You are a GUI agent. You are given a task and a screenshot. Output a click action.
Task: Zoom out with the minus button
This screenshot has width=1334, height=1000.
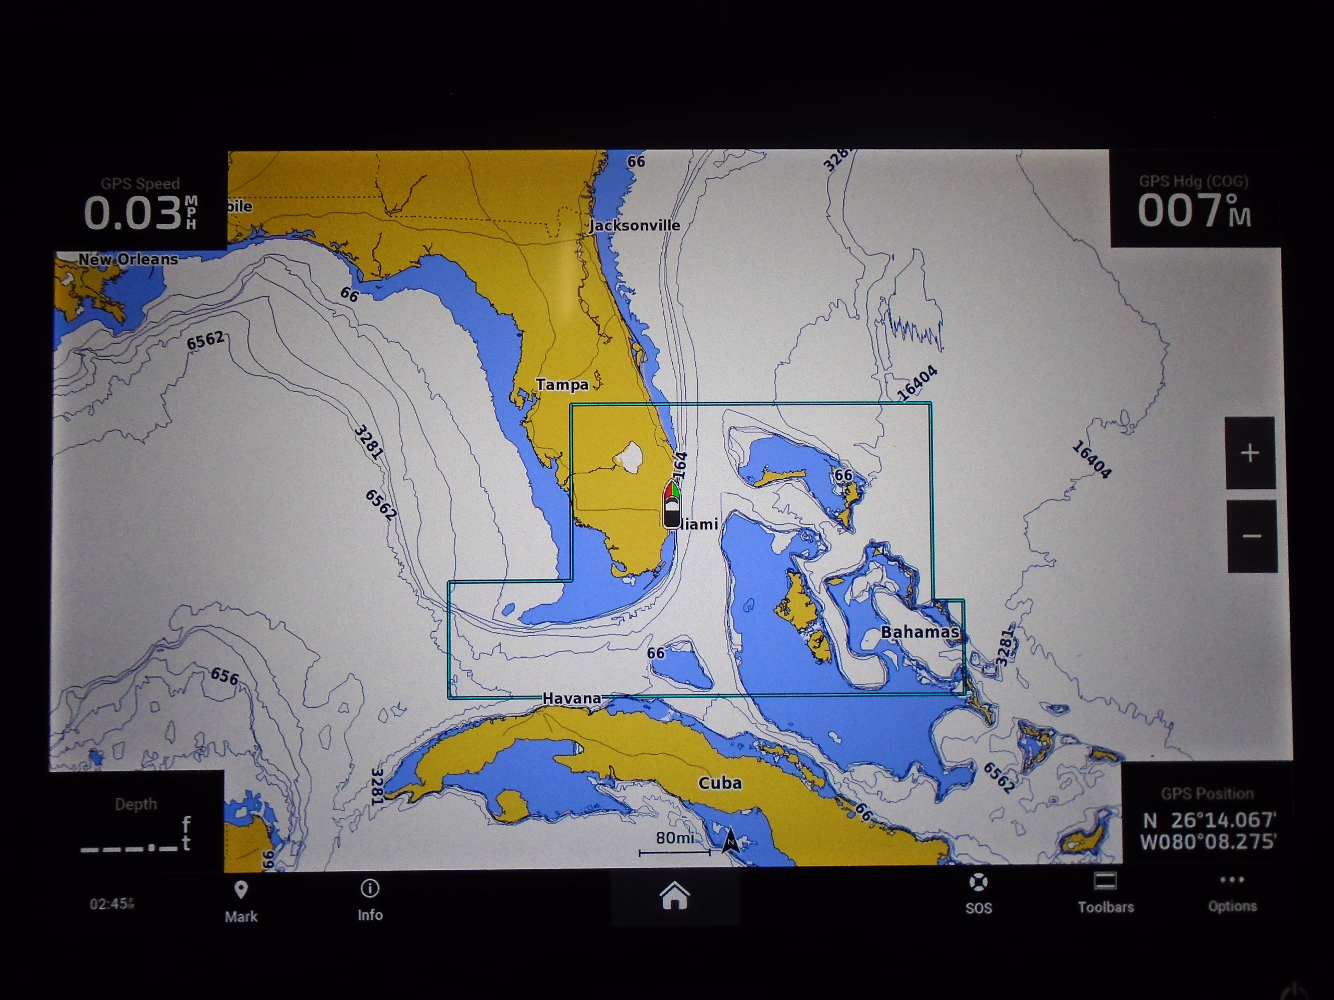coord(1252,536)
